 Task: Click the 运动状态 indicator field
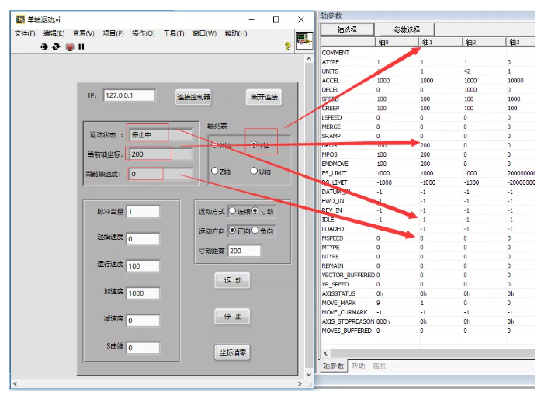[161, 134]
